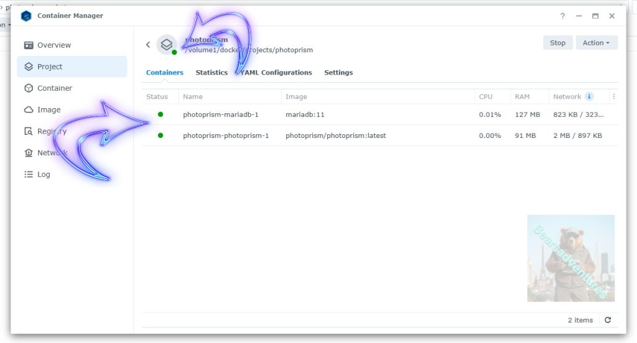Open the Overview sidebar icon
The height and width of the screenshot is (343, 637).
(29, 45)
